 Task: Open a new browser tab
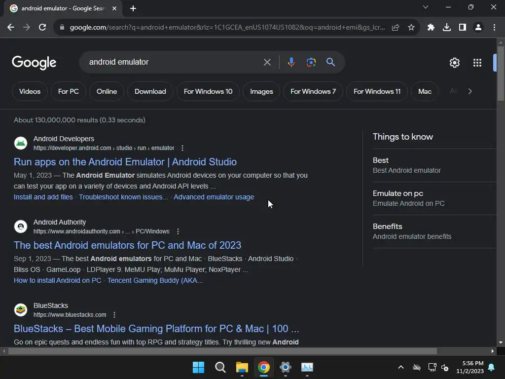tap(133, 8)
